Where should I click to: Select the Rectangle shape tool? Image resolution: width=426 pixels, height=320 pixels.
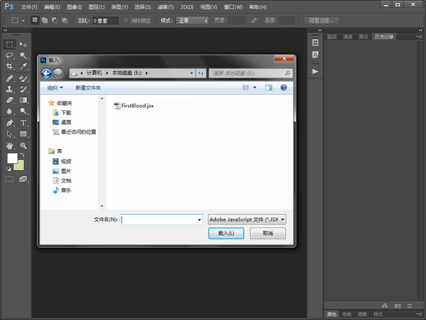click(x=23, y=134)
